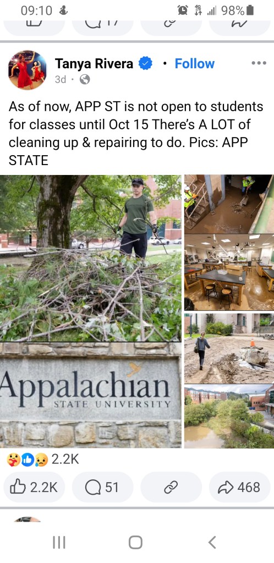Tap the verified badge next to Tanya Rivera
The image size is (274, 563).
tap(145, 64)
